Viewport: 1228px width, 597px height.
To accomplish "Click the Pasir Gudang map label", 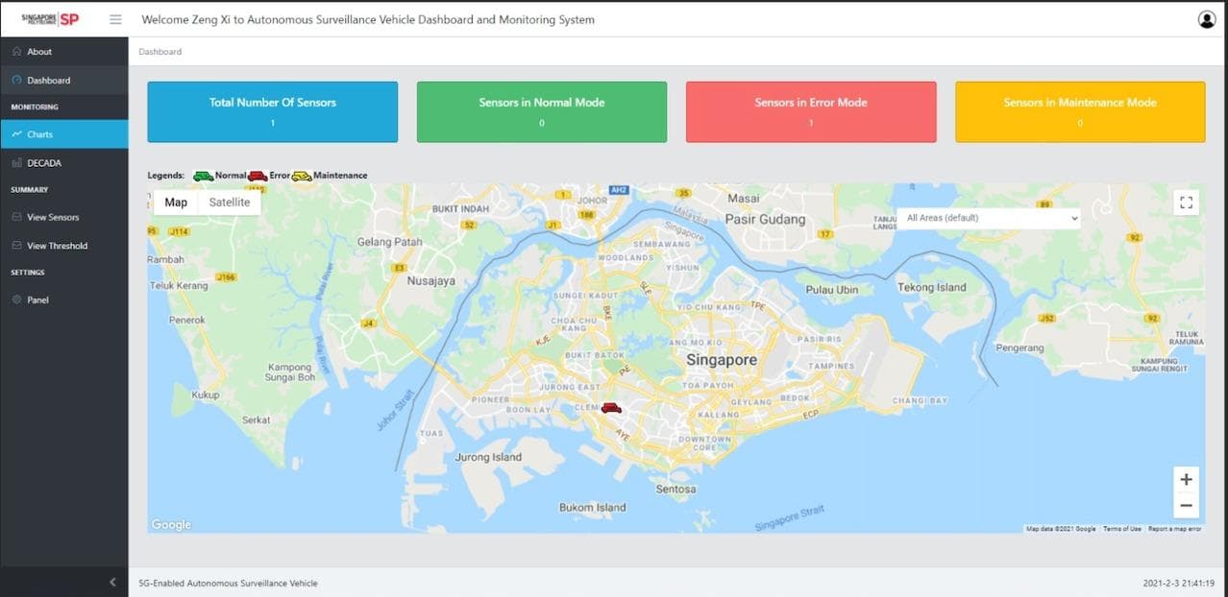I will [x=765, y=219].
